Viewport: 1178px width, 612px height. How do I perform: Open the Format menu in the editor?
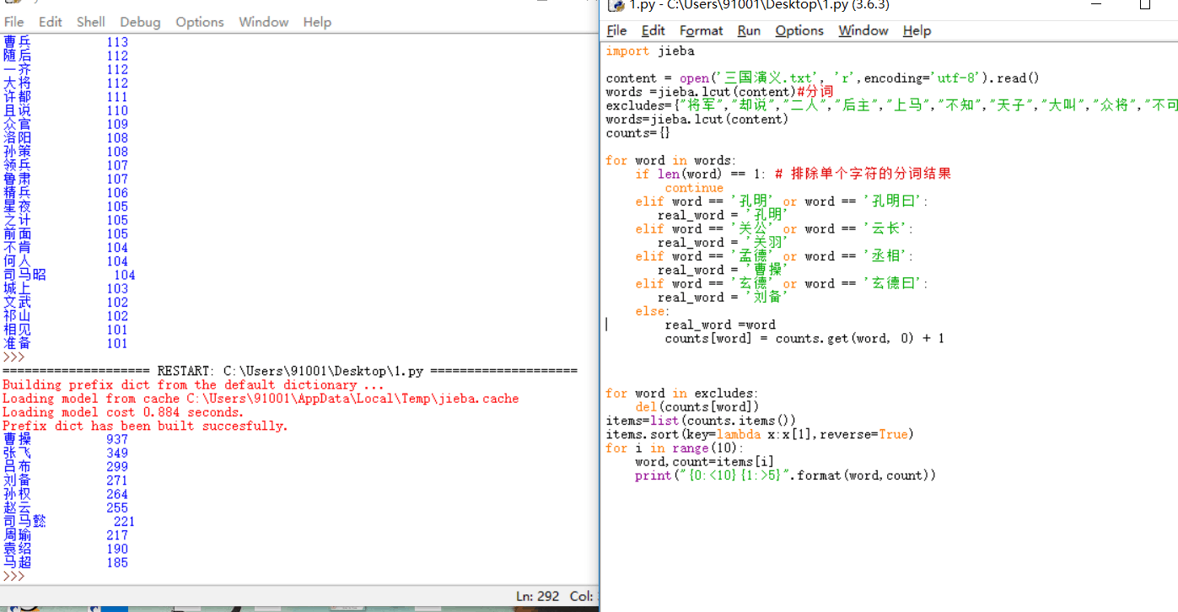tap(701, 30)
